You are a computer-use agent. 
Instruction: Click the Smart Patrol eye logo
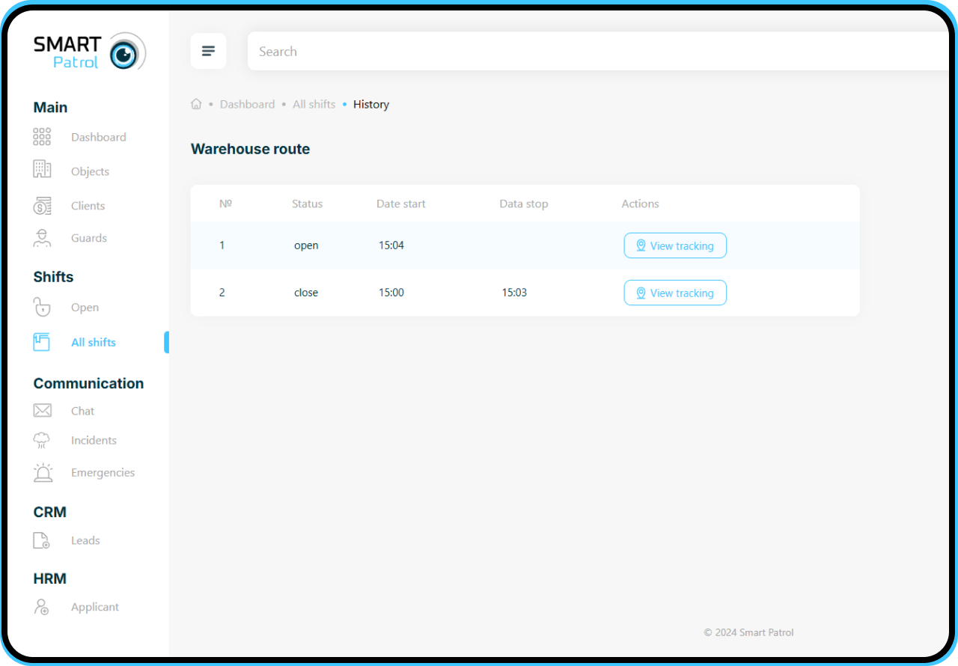coord(126,53)
